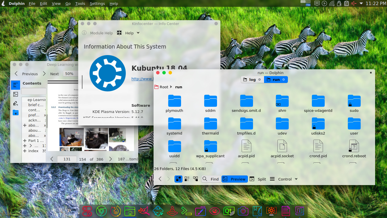Open the plymouth folder

(174, 104)
